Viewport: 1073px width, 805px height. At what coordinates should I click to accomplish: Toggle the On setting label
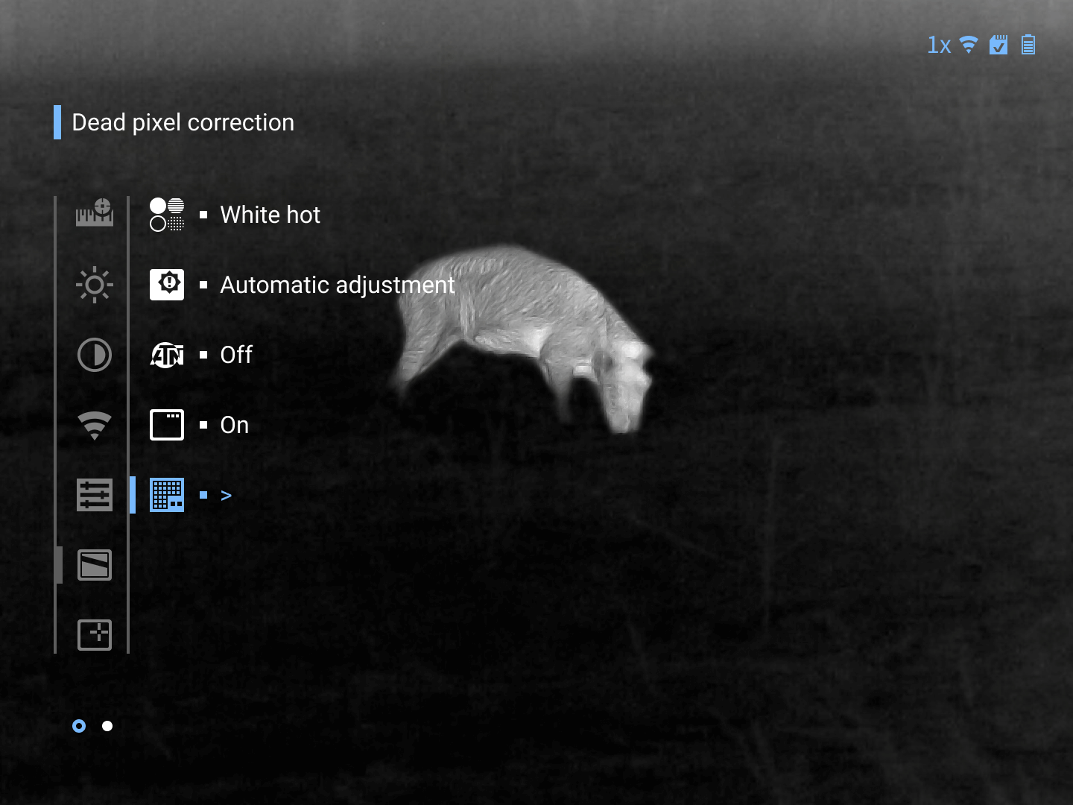click(234, 425)
